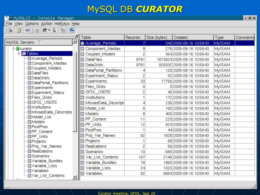260x195 pixels.
Task: Click the PP_Units row icon in table list
Action: [82, 125]
